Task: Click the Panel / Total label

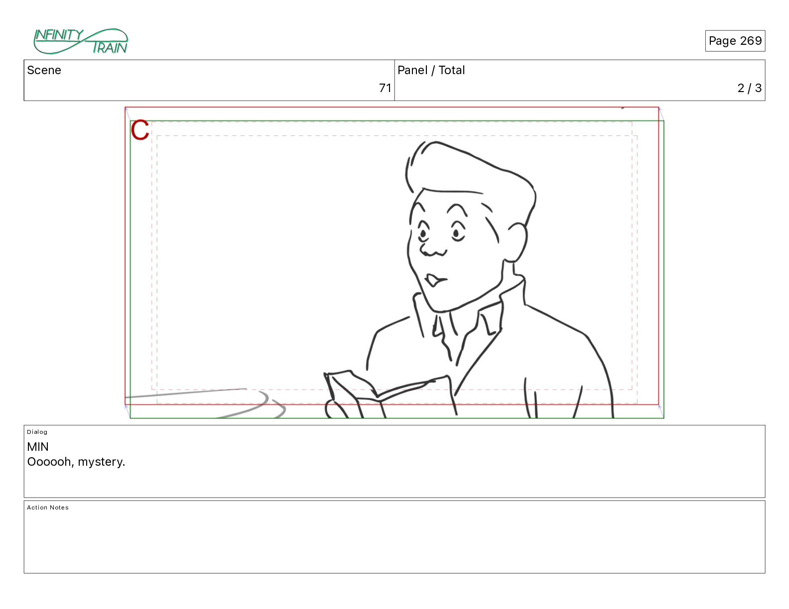Action: pos(431,70)
